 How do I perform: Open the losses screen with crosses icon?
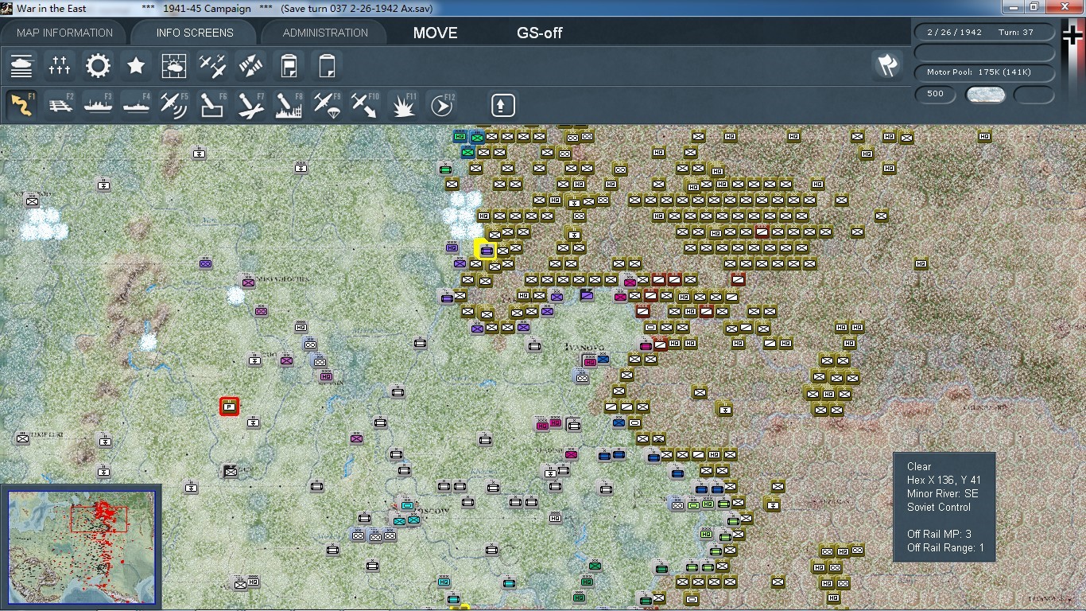point(60,65)
